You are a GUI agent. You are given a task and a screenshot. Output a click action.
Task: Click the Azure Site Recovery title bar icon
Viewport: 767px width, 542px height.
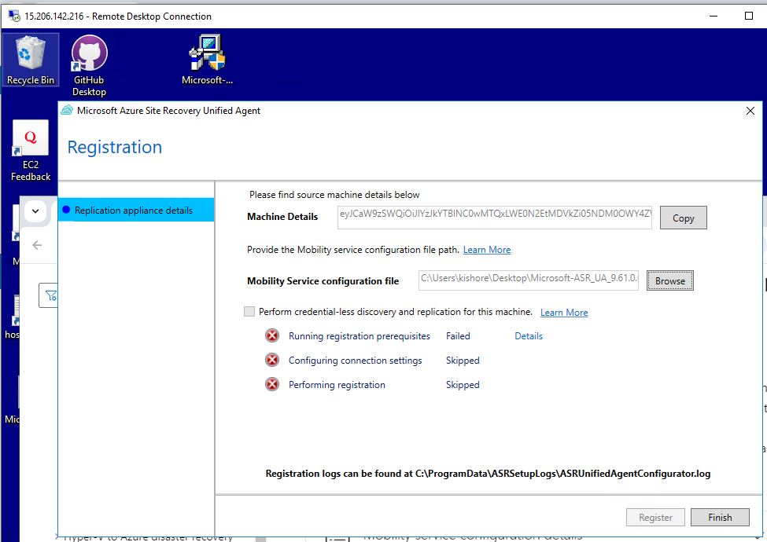67,111
